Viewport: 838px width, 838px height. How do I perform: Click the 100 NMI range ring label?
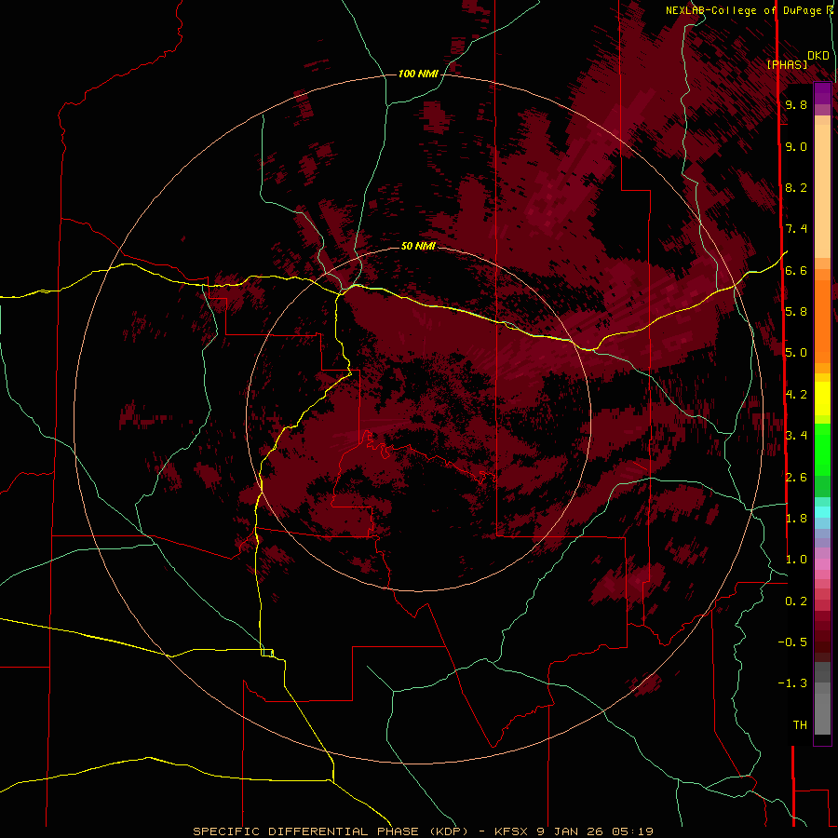tap(418, 74)
